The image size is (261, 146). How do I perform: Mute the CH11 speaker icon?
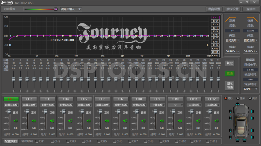coord(198,121)
